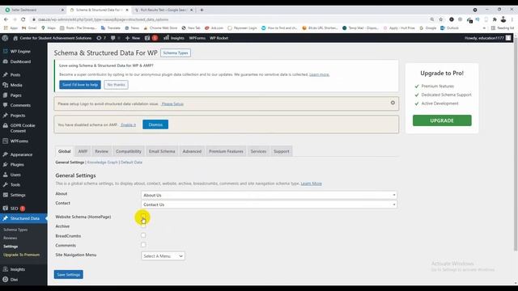Screen dimensions: 518x291
Task: Switch to the Review tab
Action: (x=101, y=151)
